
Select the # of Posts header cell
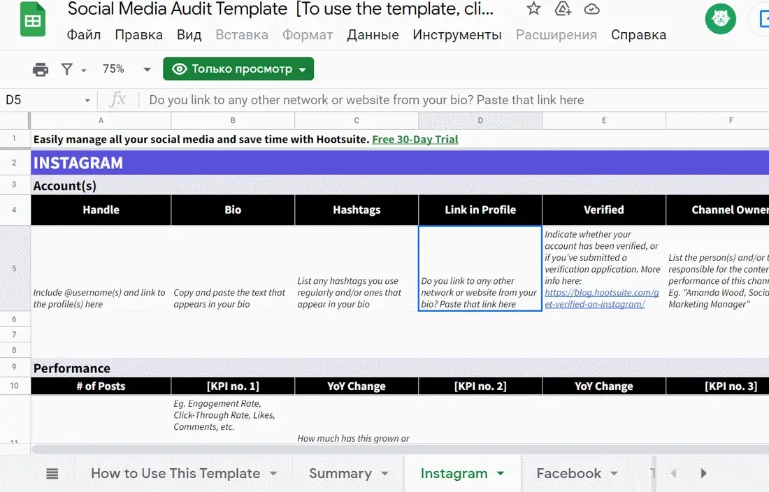(x=101, y=386)
